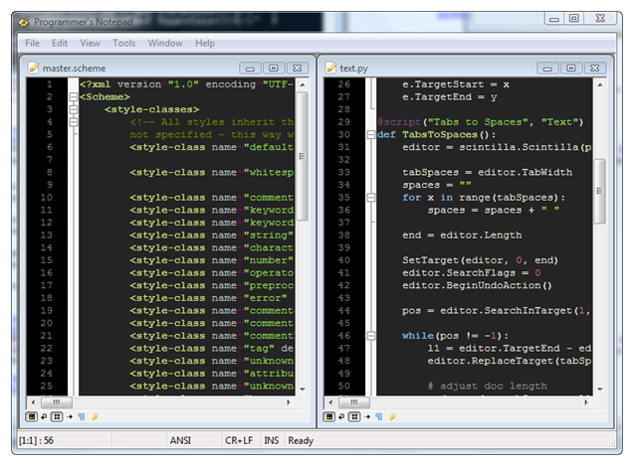The image size is (637, 469).
Task: Collapse the while loop fold on line 46
Action: [x=371, y=336]
